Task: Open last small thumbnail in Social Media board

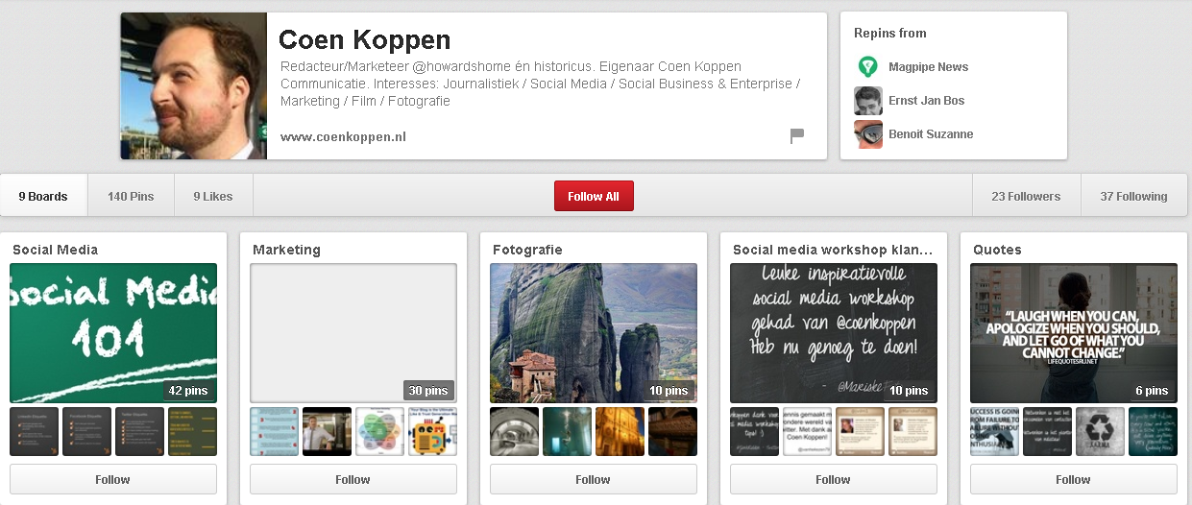Action: [192, 431]
